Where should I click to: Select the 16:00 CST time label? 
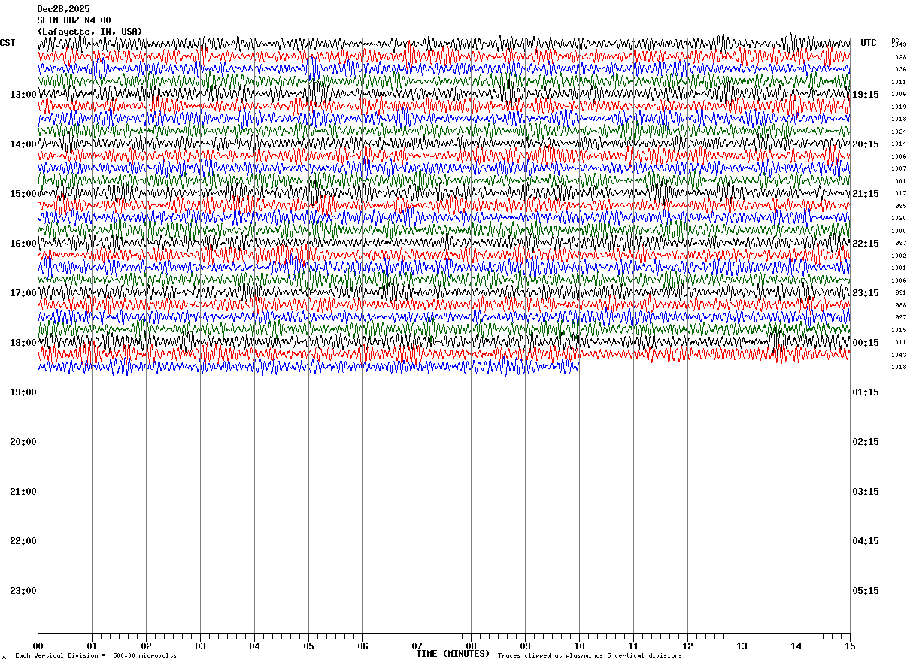click(23, 244)
